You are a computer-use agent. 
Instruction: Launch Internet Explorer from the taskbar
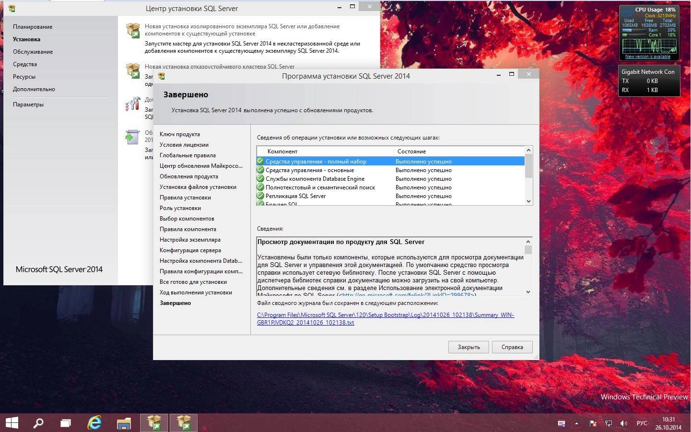(x=94, y=423)
